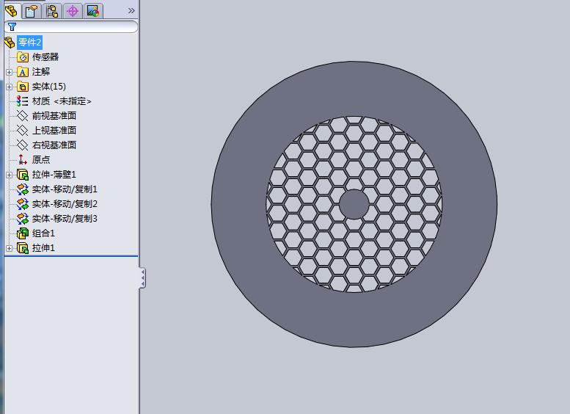This screenshot has width=570, height=414.
Task: Select the gray outer ring face
Action: (x=240, y=204)
